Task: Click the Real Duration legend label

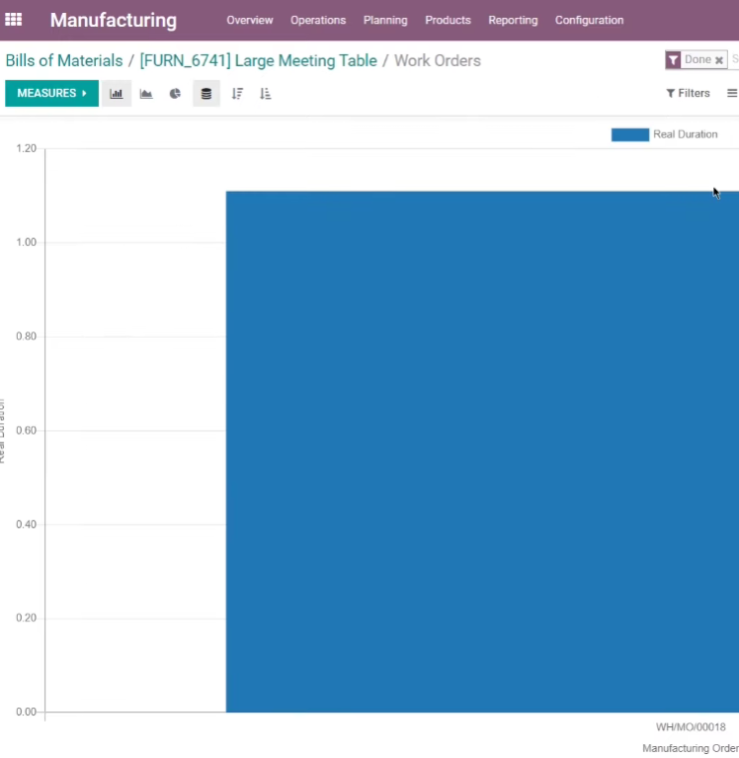Action: 685,135
